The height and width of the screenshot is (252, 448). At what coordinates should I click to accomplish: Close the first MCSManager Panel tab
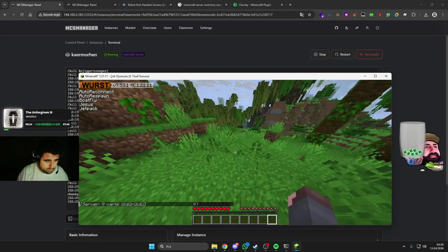pyautogui.click(x=59, y=5)
